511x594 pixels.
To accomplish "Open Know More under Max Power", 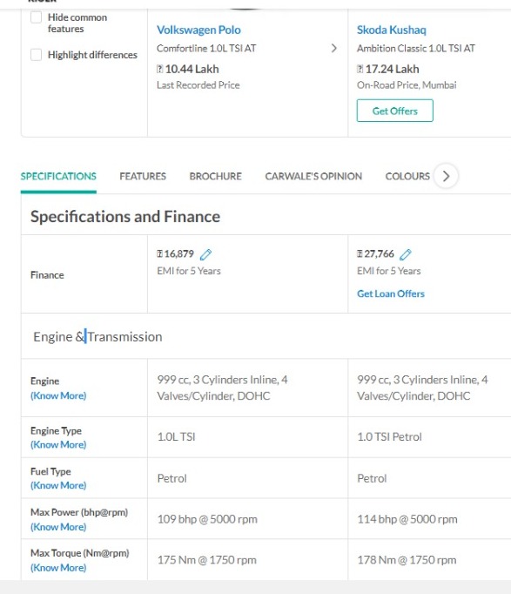I will pos(58,527).
